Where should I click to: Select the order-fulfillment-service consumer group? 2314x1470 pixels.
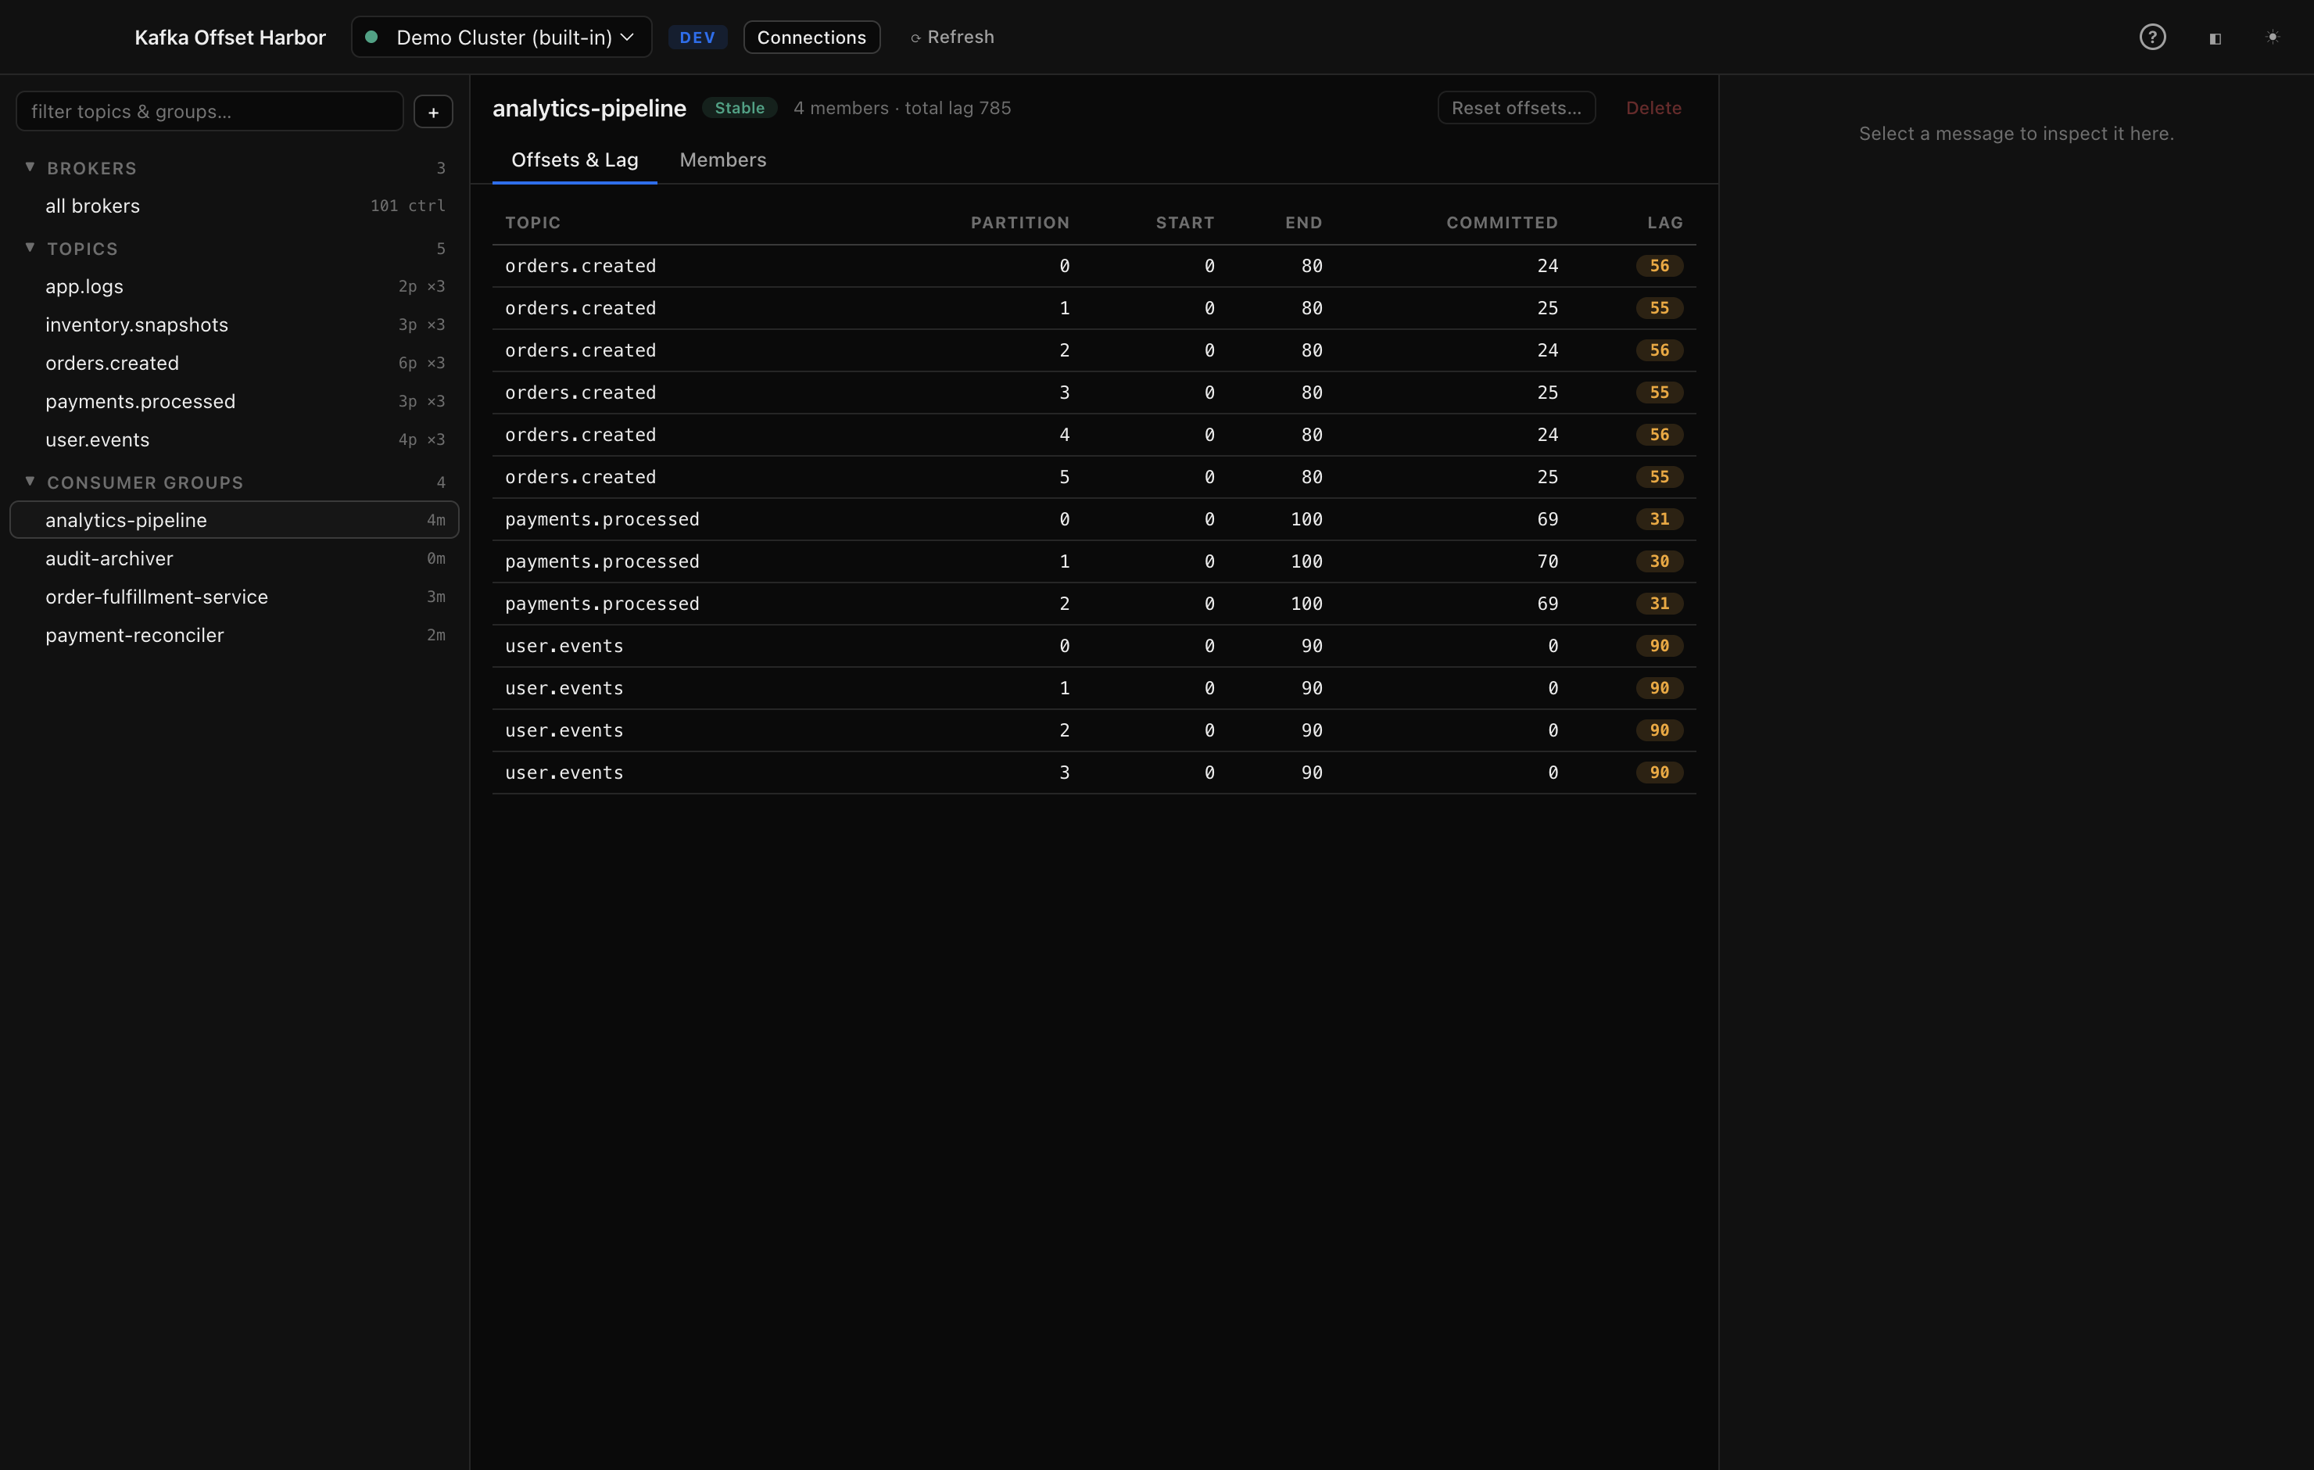tap(235, 597)
